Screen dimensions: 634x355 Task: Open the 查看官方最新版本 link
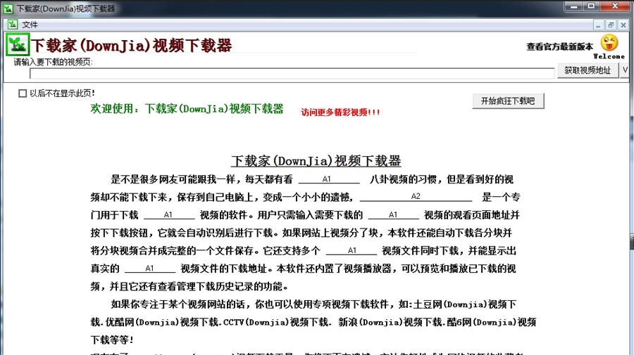[559, 47]
